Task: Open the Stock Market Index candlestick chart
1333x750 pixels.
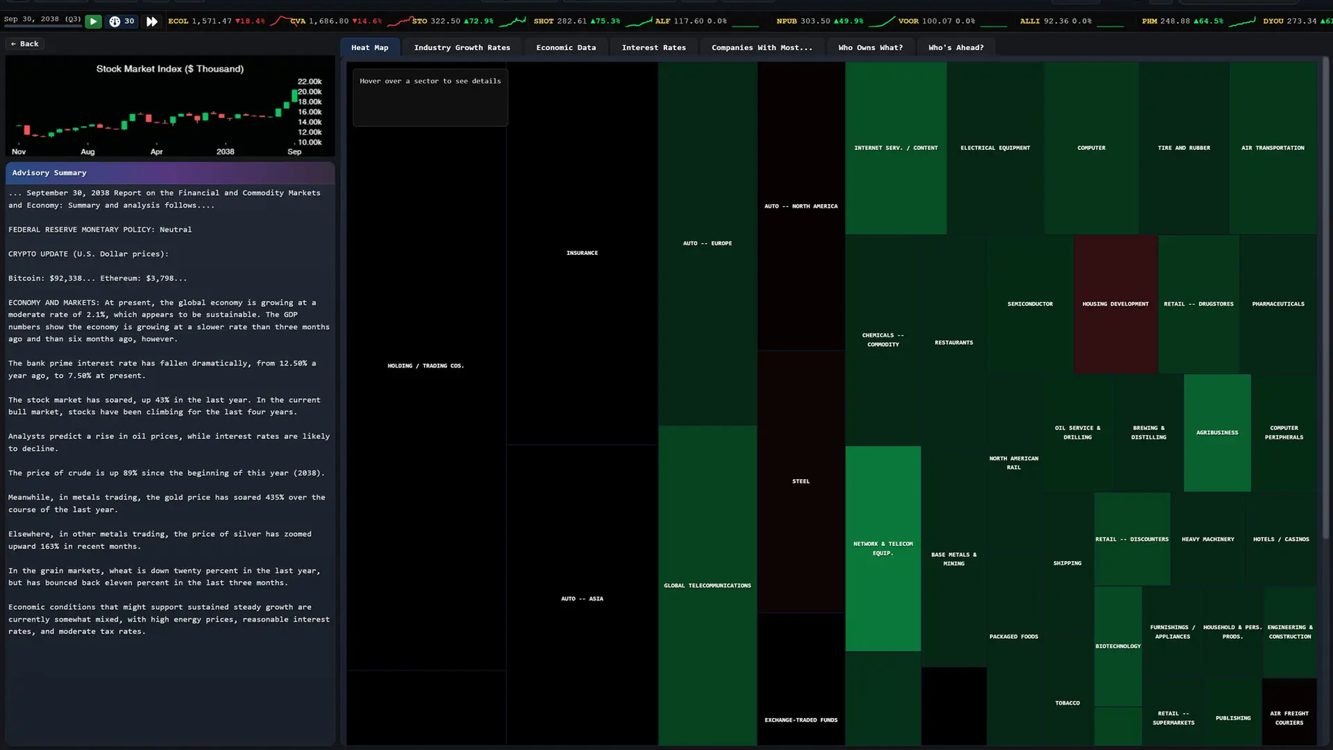Action: [170, 106]
